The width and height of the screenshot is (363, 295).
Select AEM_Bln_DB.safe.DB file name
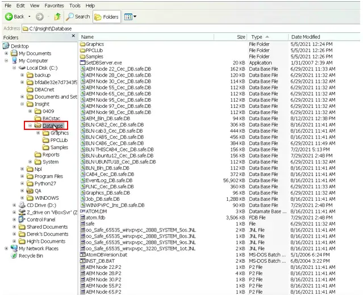pos(108,119)
